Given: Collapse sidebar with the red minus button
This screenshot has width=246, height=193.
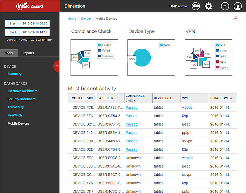Looking at the screenshot, I should point(57,66).
